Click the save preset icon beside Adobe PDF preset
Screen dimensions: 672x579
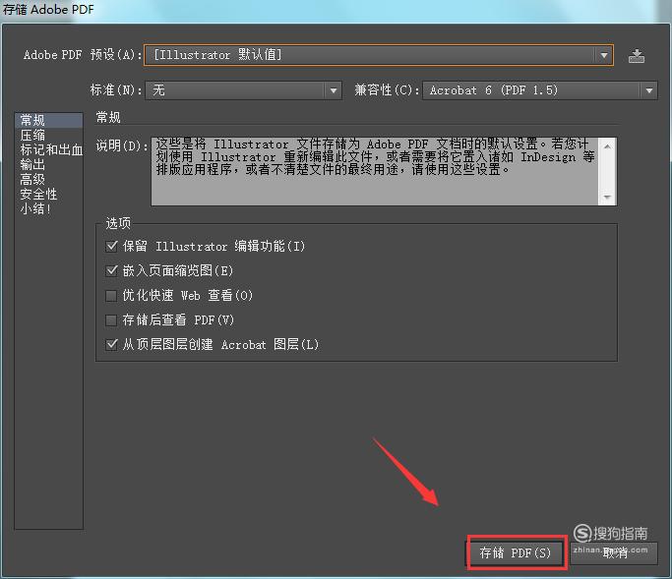coord(637,56)
